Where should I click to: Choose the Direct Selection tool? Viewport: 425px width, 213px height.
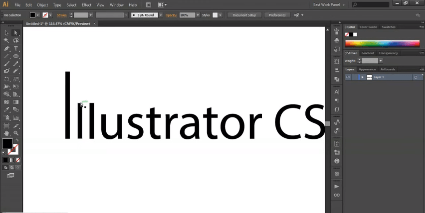(x=16, y=33)
